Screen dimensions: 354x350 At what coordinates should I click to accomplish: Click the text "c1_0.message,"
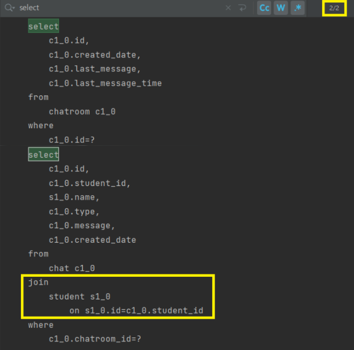pyautogui.click(x=82, y=226)
